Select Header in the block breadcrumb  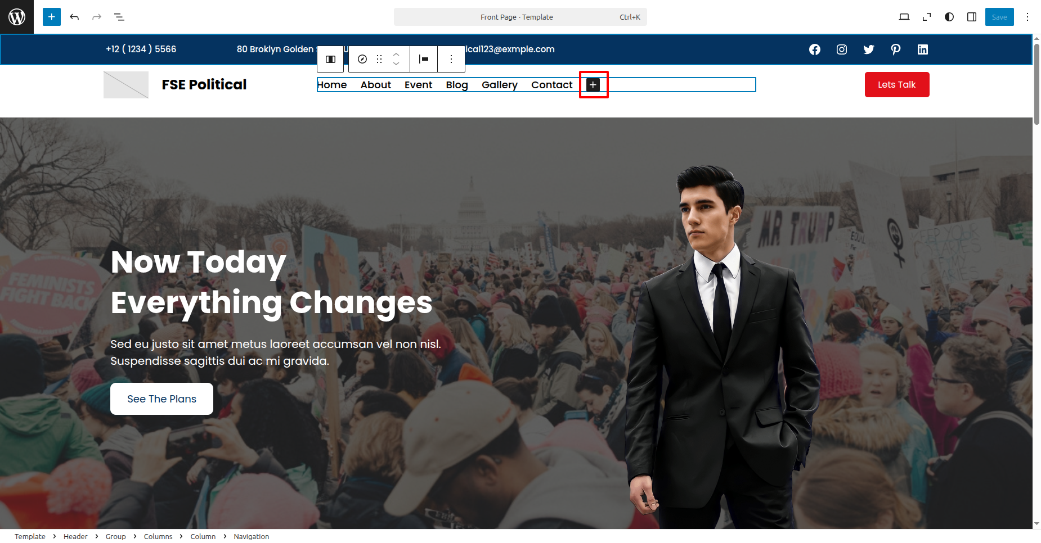(x=75, y=536)
